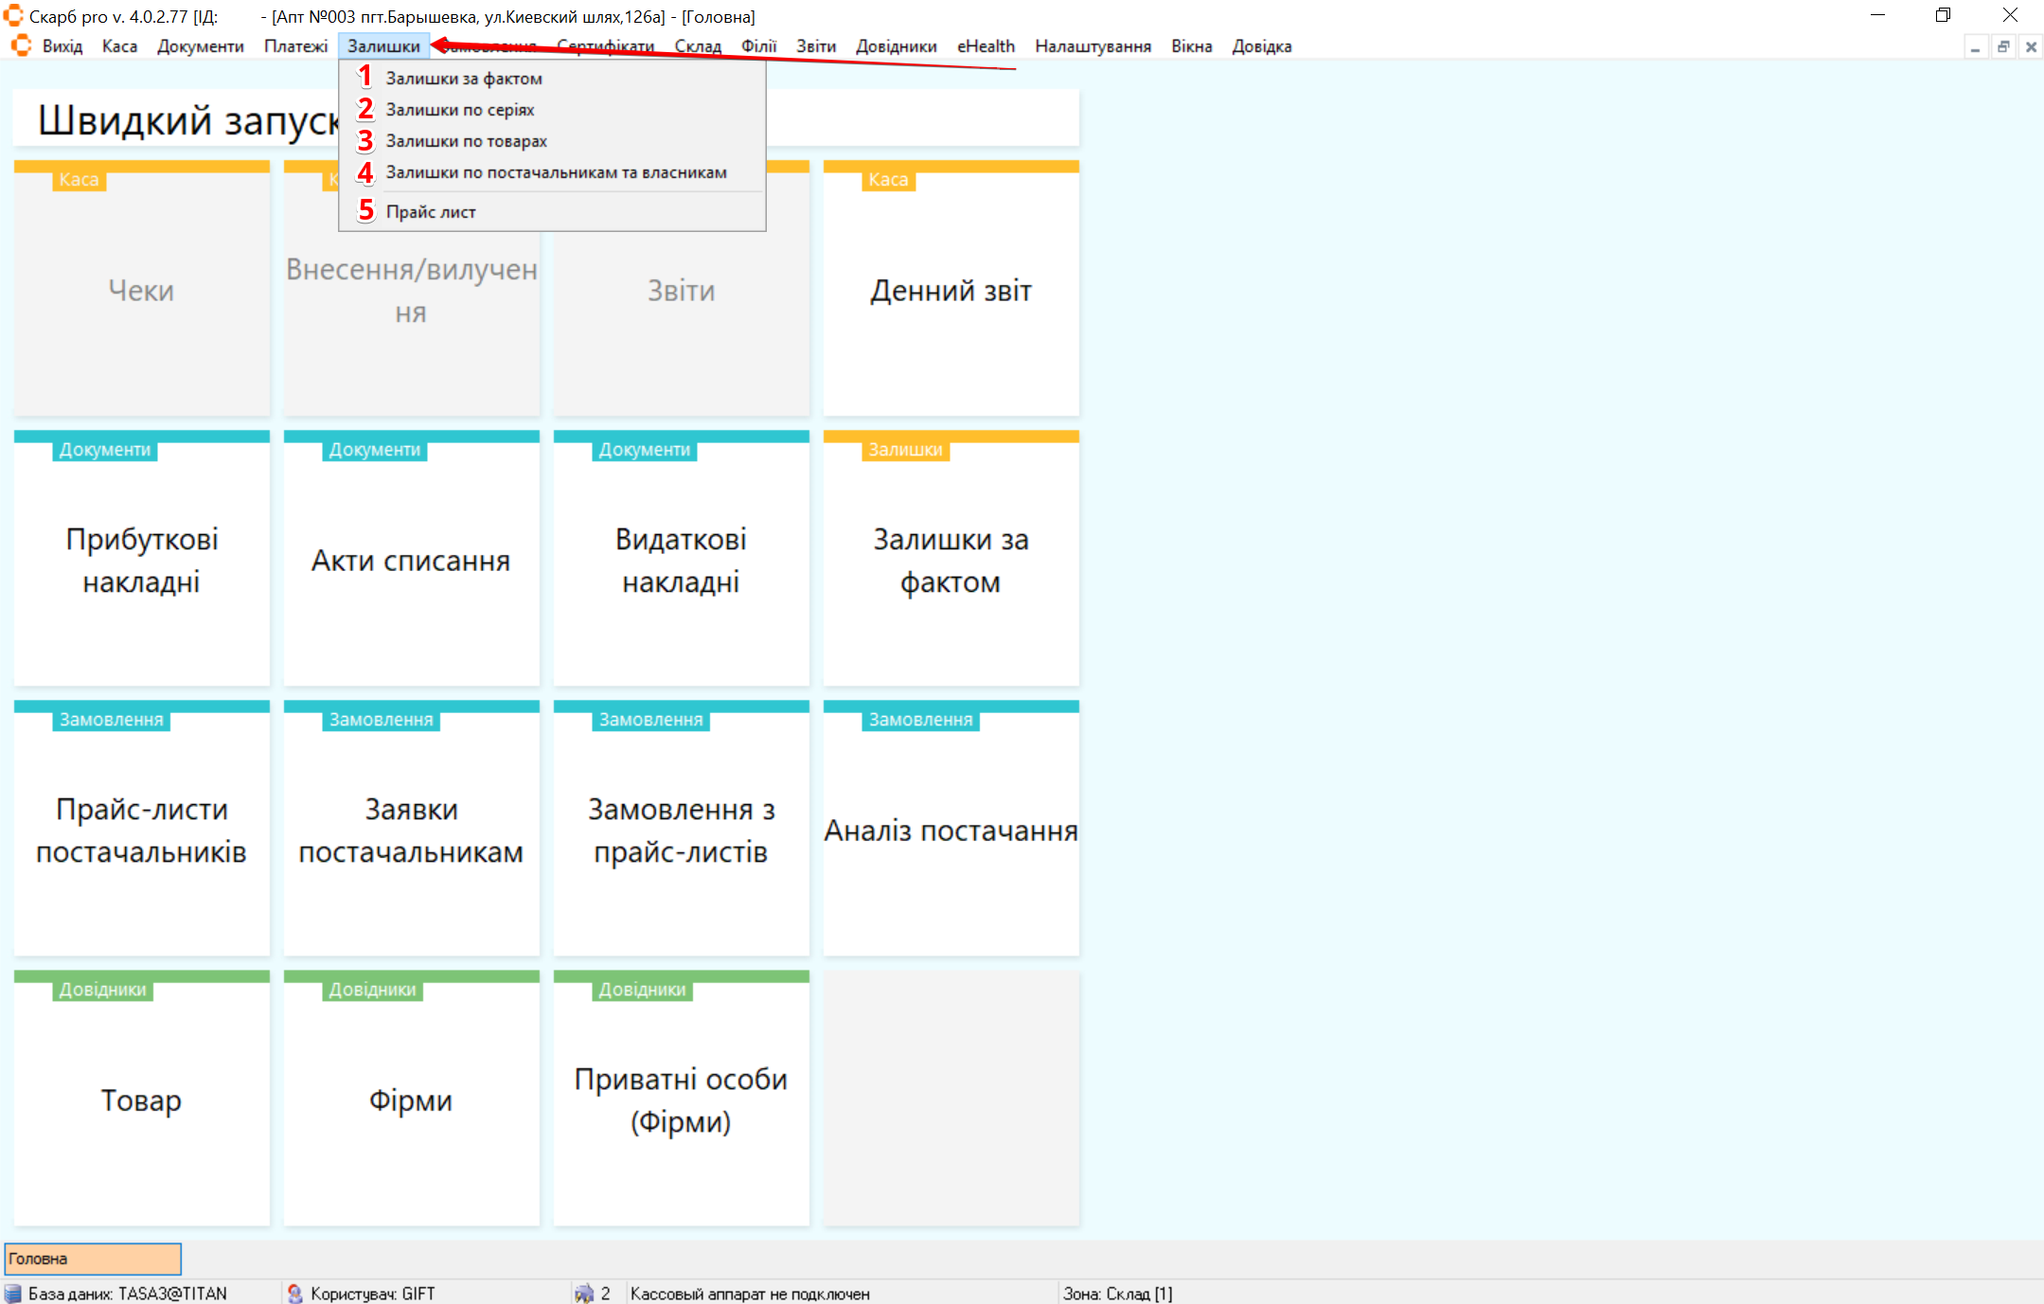This screenshot has width=2044, height=1304.
Task: Open the Довідники menu
Action: (896, 46)
